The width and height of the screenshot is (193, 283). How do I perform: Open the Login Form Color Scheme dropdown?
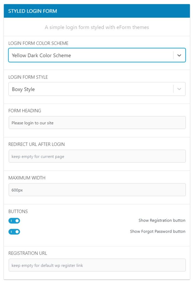pyautogui.click(x=97, y=55)
